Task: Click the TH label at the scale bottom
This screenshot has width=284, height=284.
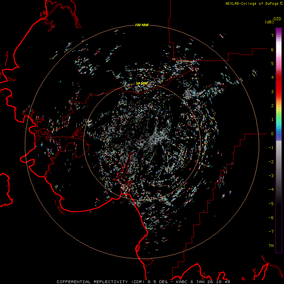Action: pyautogui.click(x=271, y=246)
